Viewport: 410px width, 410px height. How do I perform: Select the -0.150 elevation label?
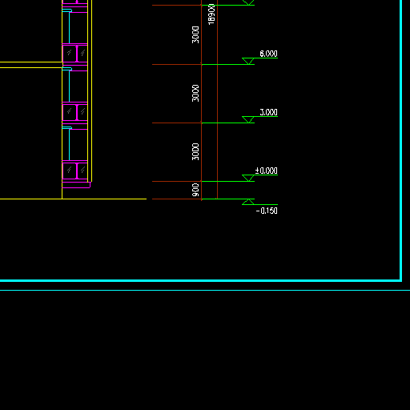pyautogui.click(x=267, y=211)
